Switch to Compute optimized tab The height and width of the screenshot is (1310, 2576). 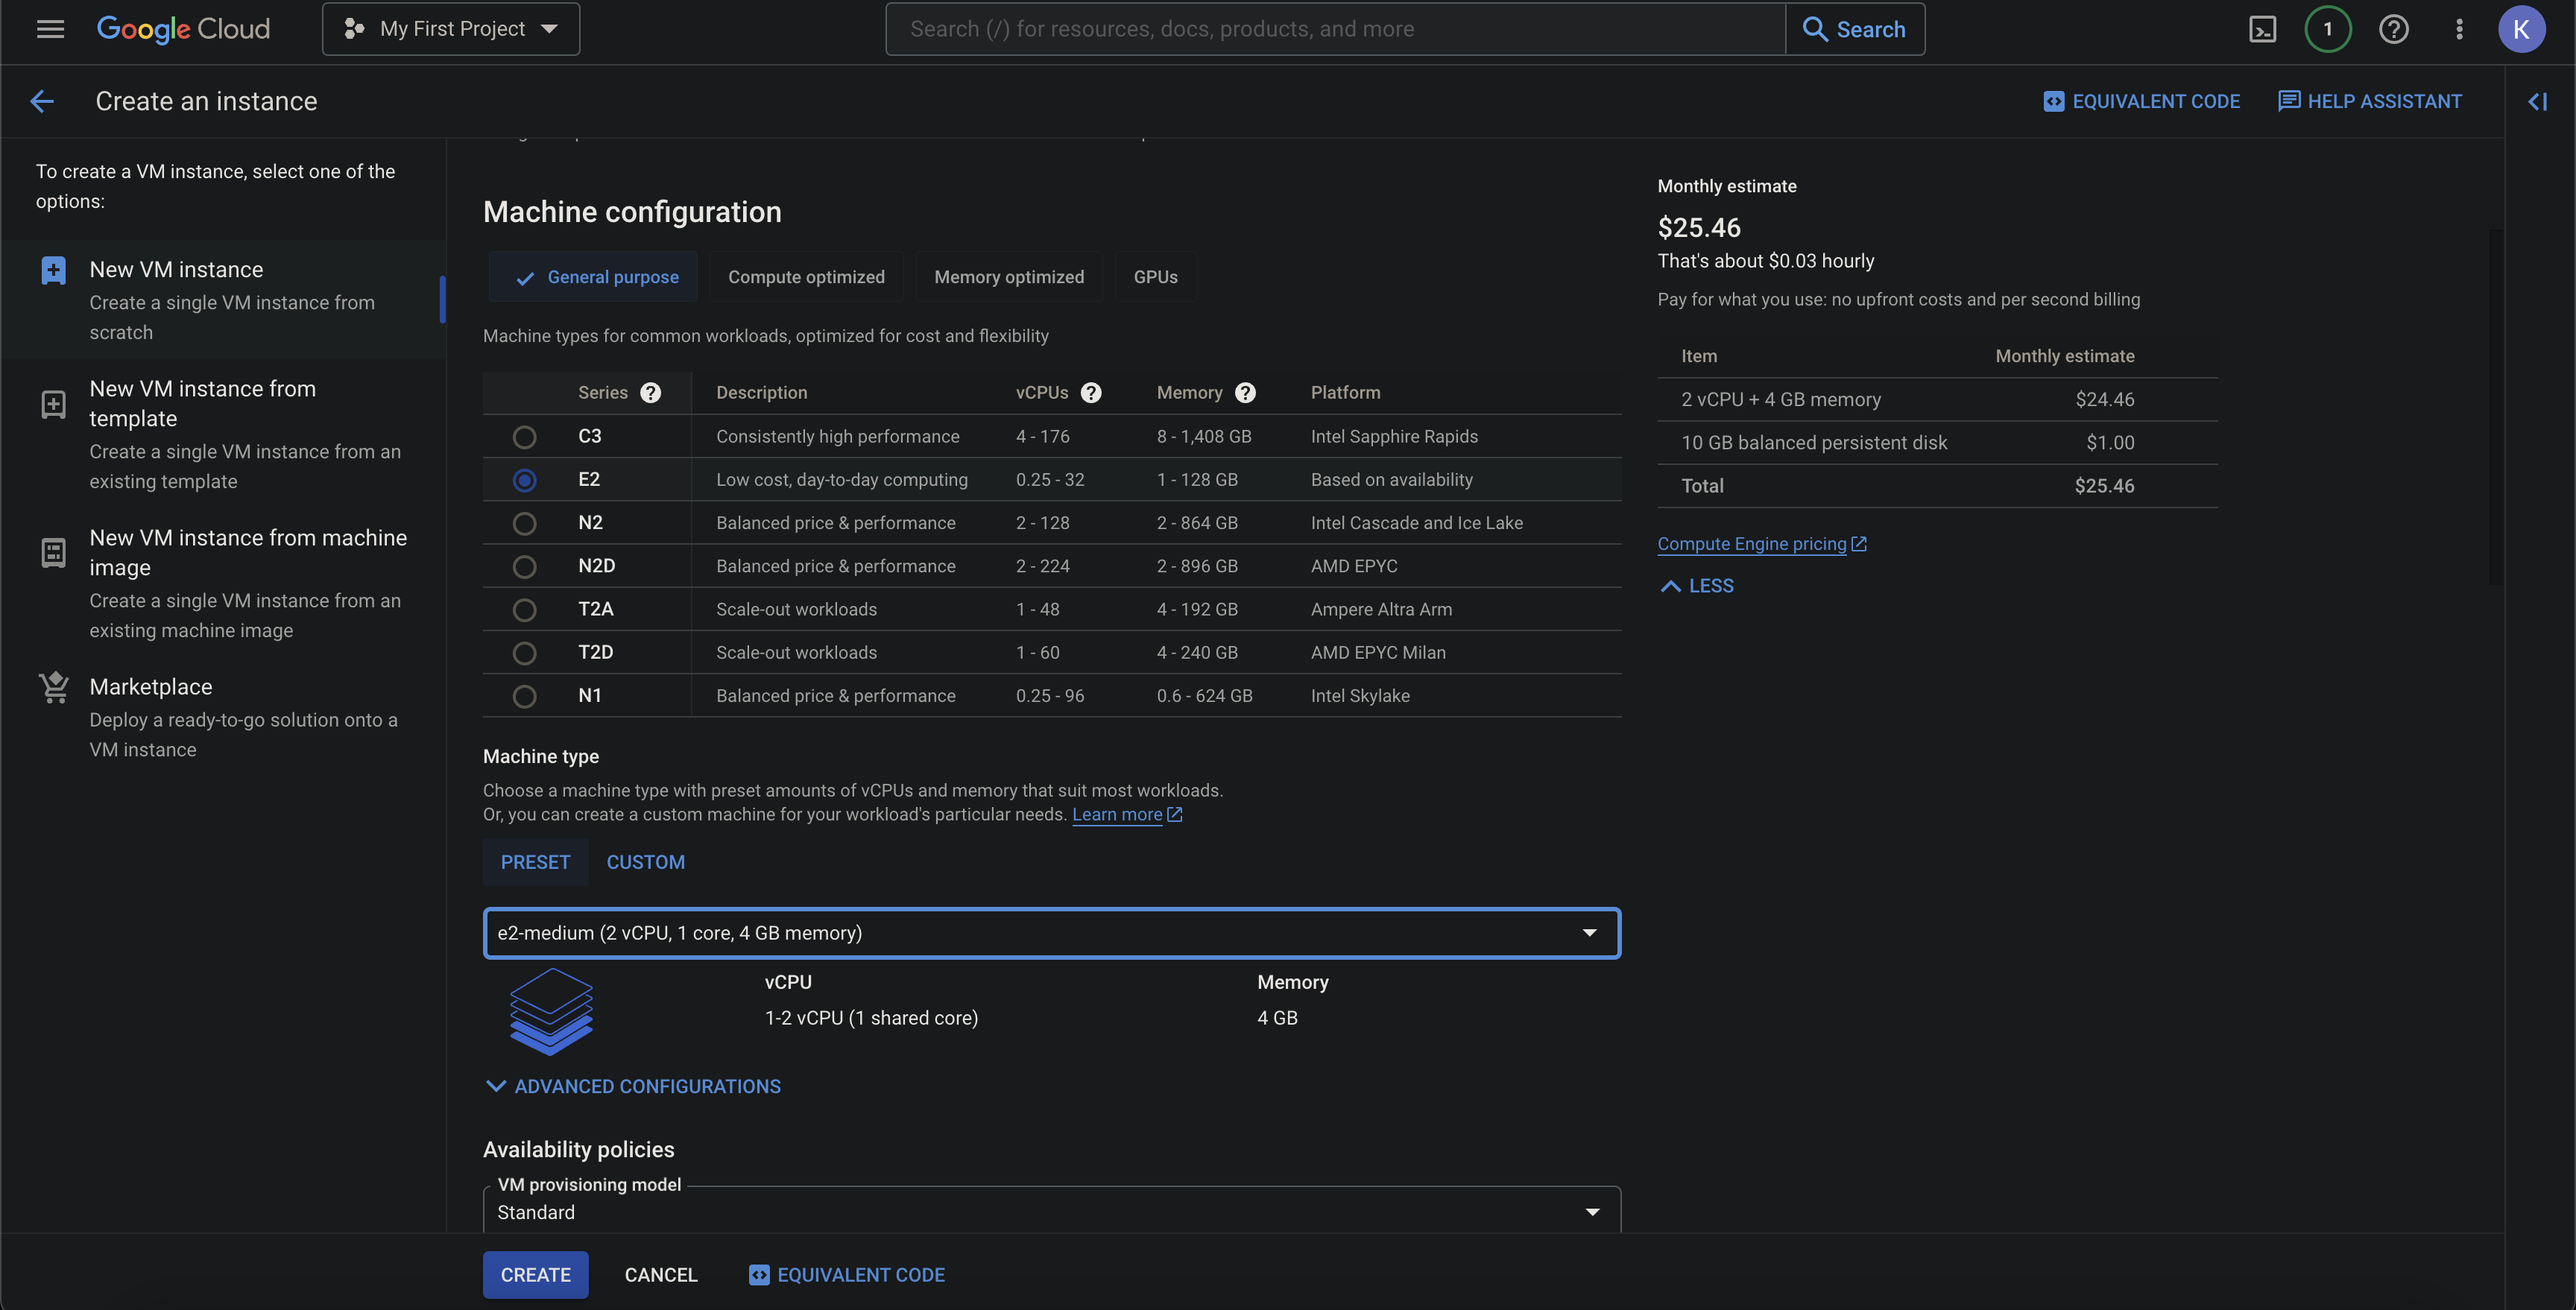click(806, 277)
